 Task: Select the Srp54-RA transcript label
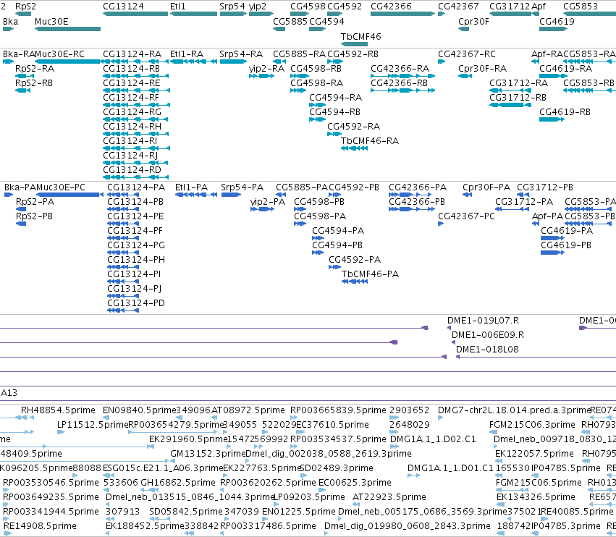[x=241, y=54]
